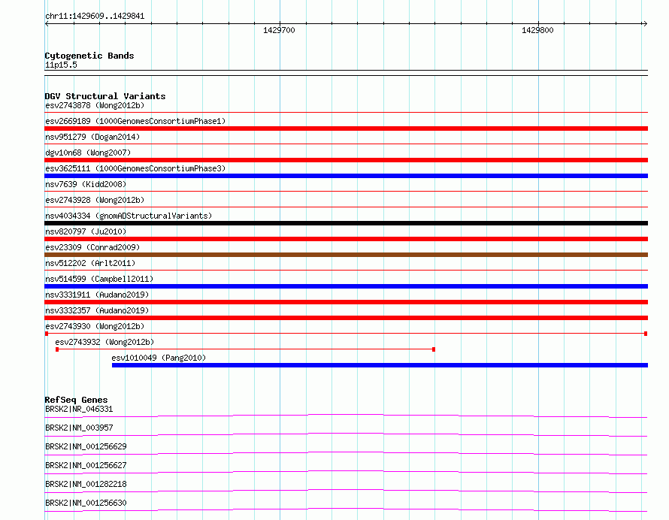Select the DGV Structural Variants track heading

105,96
